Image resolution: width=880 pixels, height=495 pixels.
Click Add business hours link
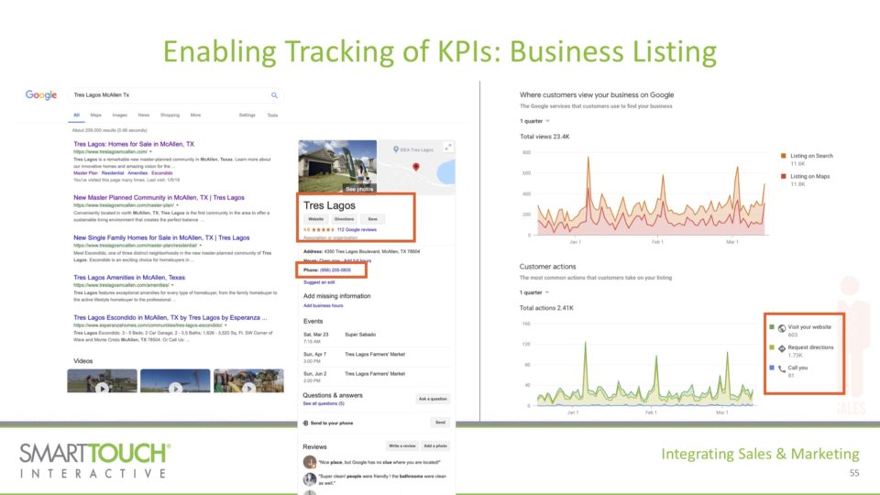(324, 306)
